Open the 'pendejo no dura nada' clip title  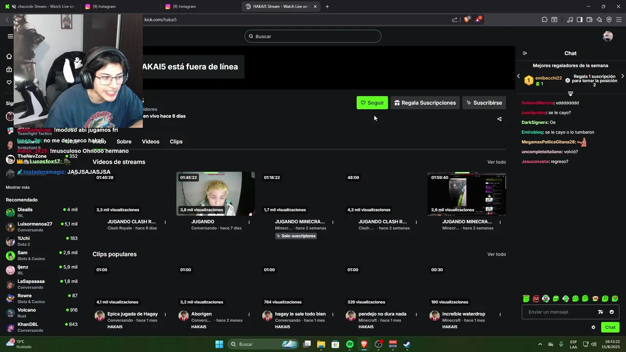(x=382, y=314)
